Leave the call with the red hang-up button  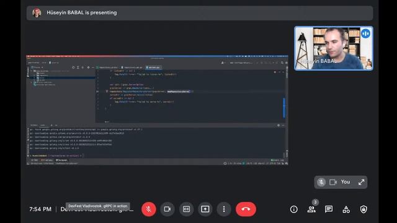click(x=246, y=209)
